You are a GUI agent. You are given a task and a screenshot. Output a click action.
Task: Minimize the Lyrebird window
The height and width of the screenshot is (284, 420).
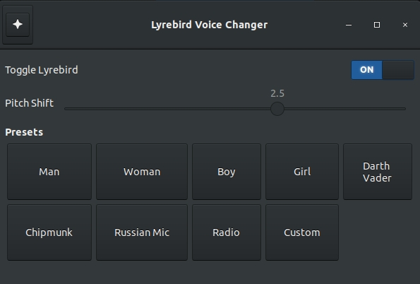(x=349, y=25)
